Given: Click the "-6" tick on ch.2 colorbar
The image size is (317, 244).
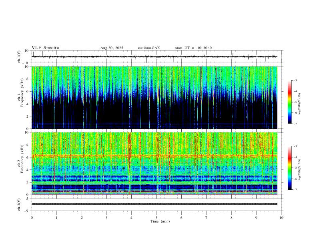Looking at the screenshot, I should point(295,179).
